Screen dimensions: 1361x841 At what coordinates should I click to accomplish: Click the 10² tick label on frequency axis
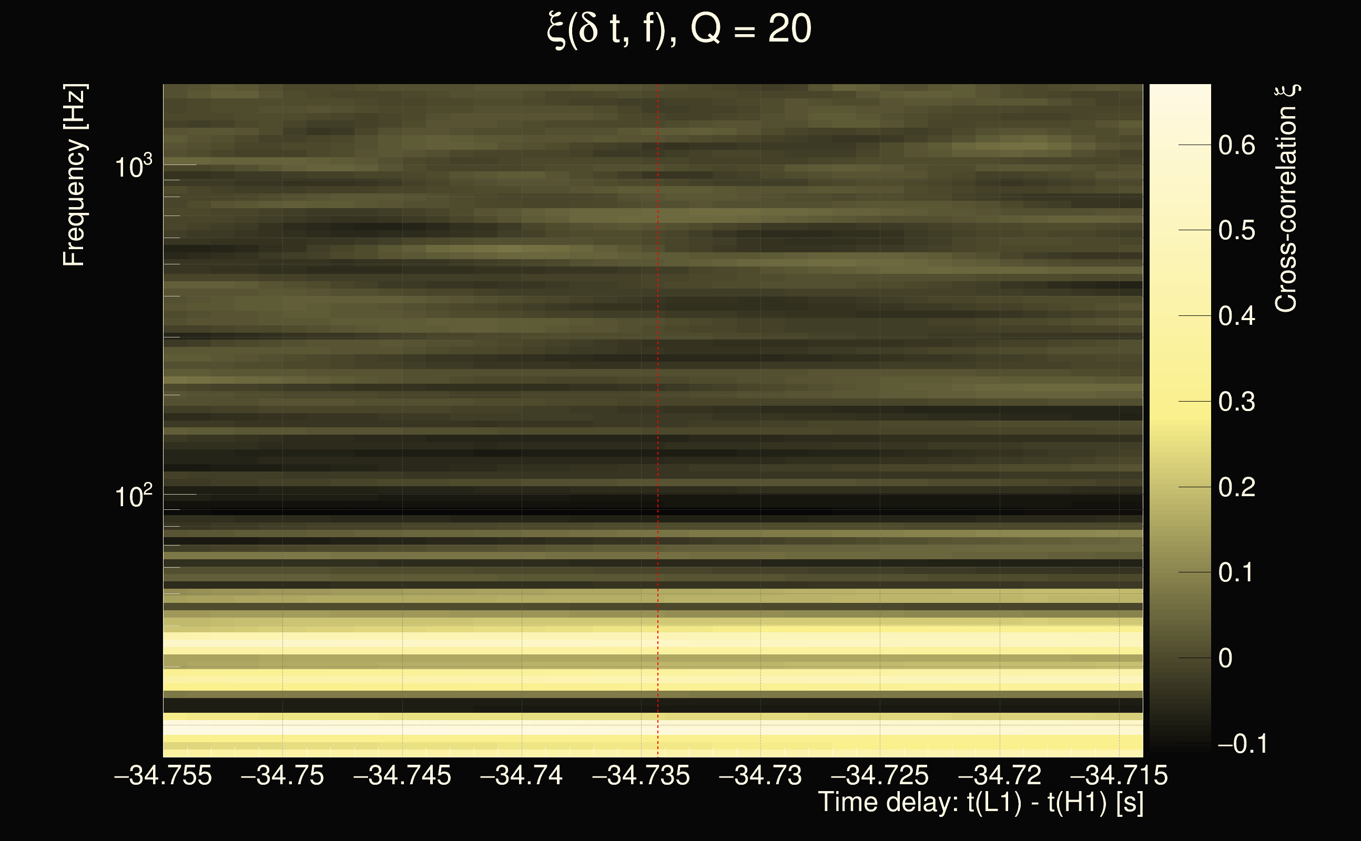pyautogui.click(x=133, y=496)
